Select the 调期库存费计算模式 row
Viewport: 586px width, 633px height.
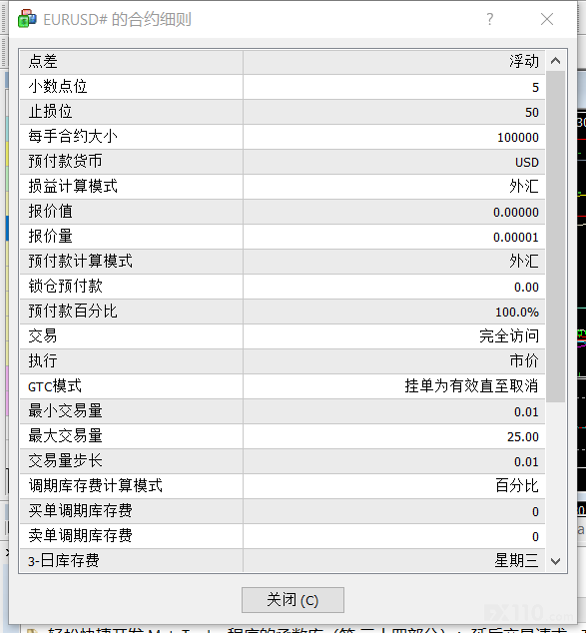tap(283, 486)
